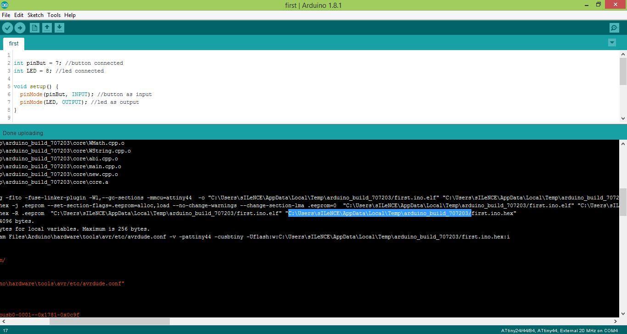627x334 pixels.
Task: Save the sketch with Save icon
Action: coord(59,28)
